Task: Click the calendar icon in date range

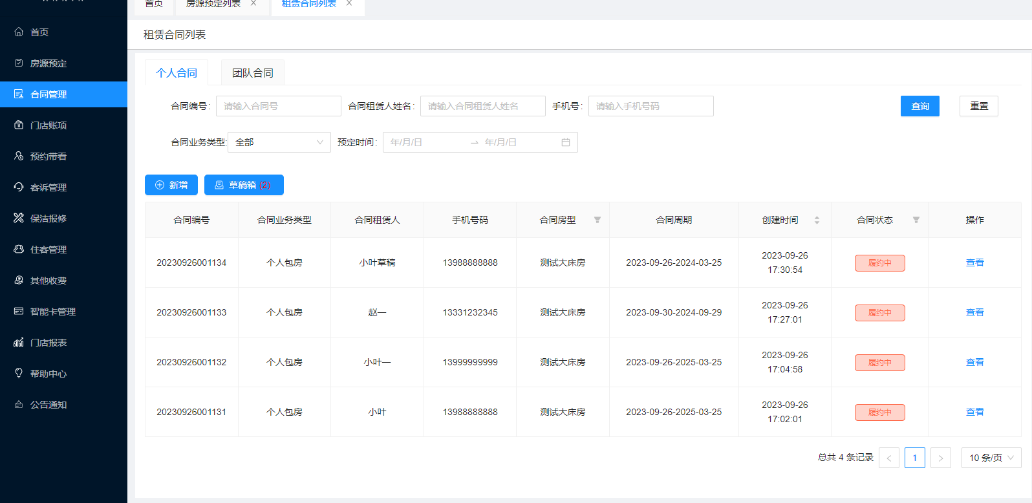Action: 566,142
